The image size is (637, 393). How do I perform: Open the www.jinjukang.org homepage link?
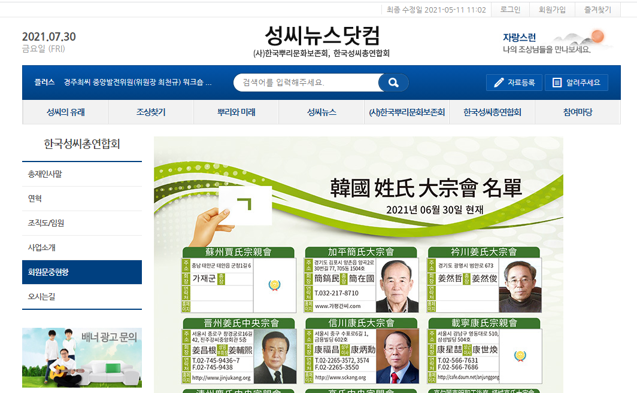pyautogui.click(x=221, y=377)
